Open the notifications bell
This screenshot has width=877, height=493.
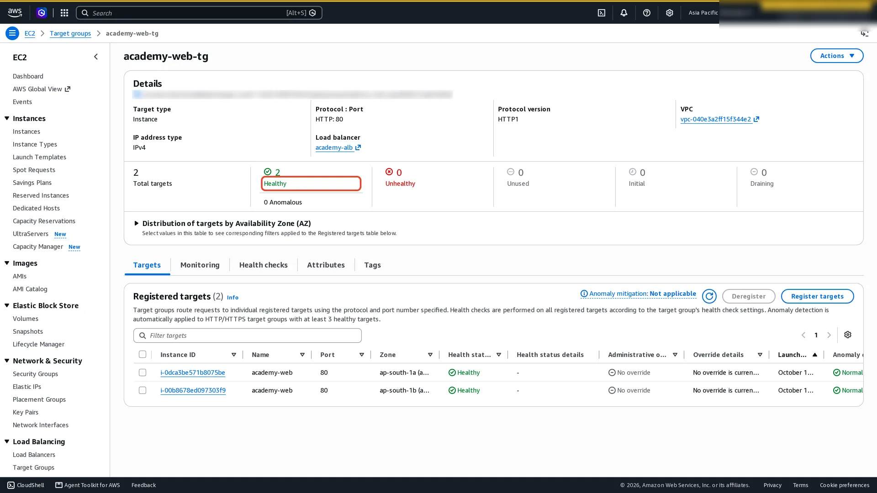624,13
